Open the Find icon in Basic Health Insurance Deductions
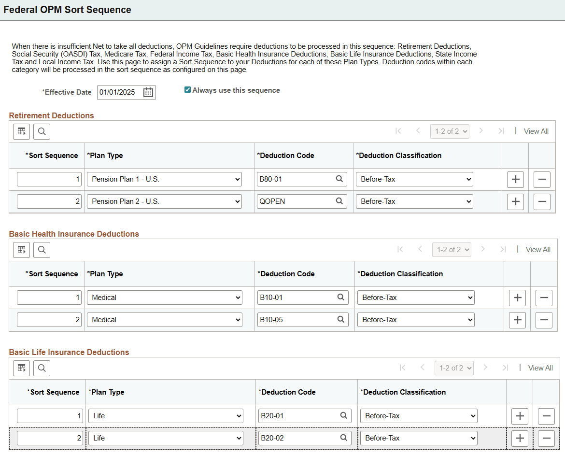Screen dimensions: 565x455 (42, 249)
